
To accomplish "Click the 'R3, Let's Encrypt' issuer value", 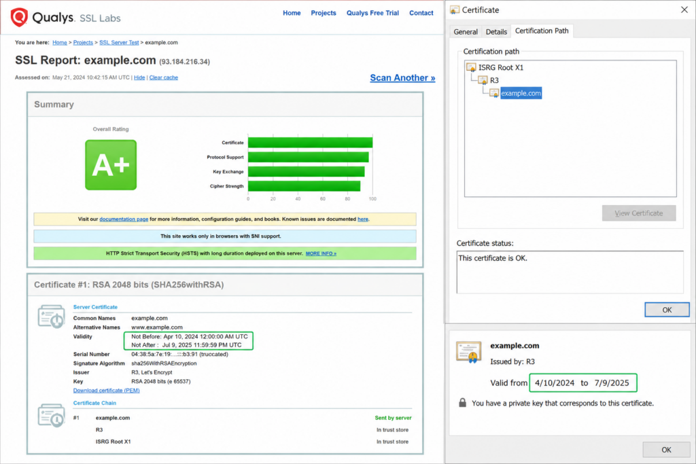I will (152, 372).
